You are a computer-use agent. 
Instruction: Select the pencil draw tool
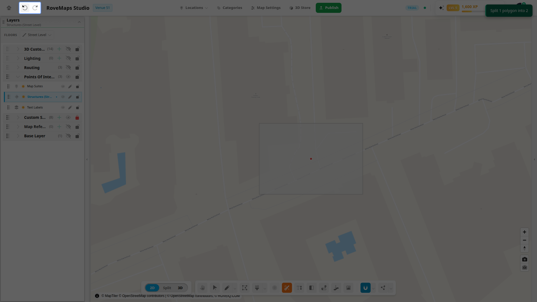[227, 288]
